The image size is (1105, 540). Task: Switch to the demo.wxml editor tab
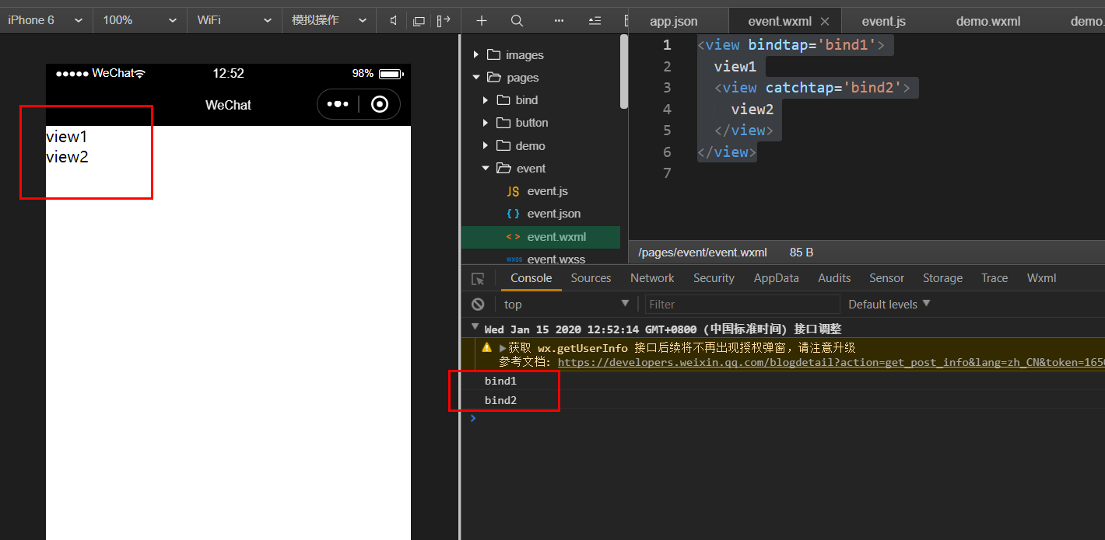tap(988, 21)
